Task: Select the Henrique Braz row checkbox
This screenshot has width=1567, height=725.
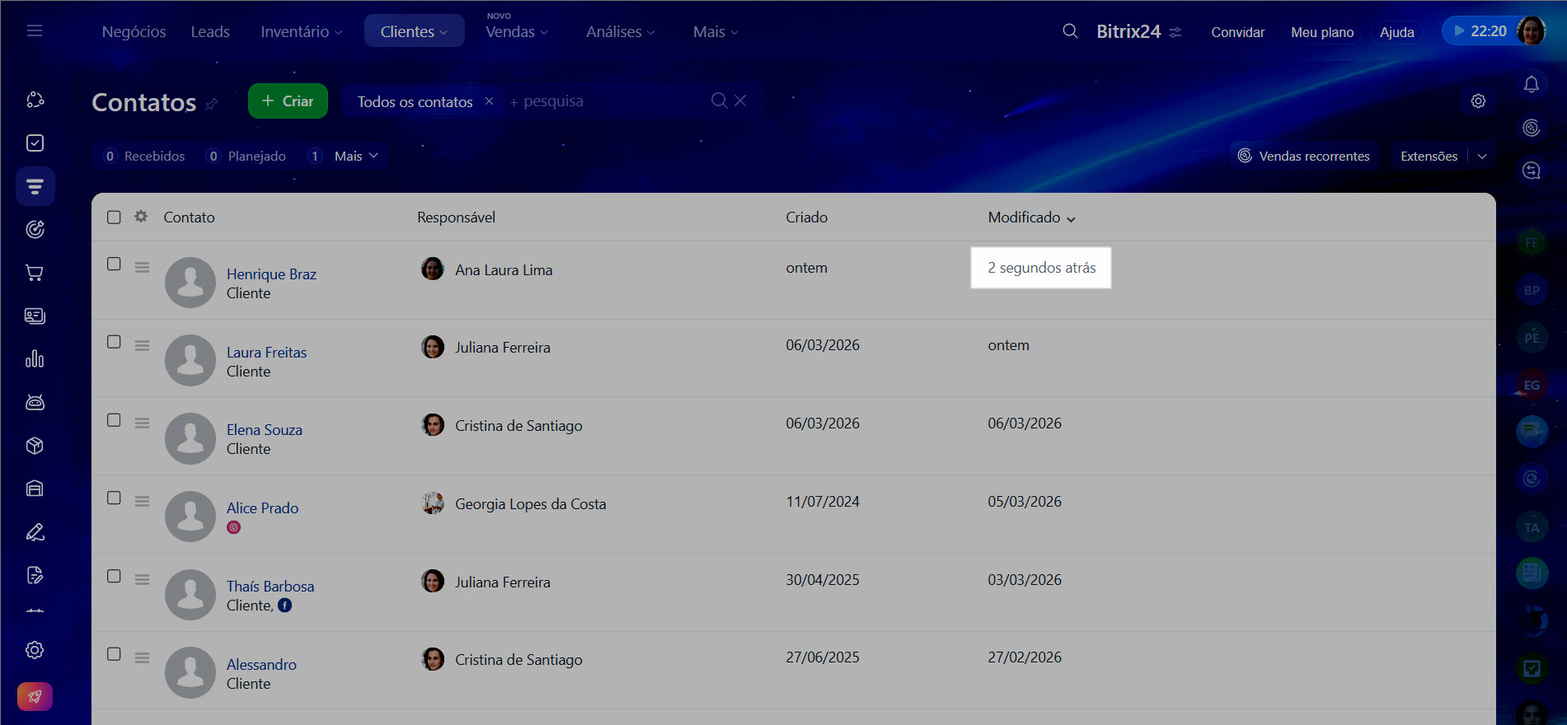Action: [114, 264]
